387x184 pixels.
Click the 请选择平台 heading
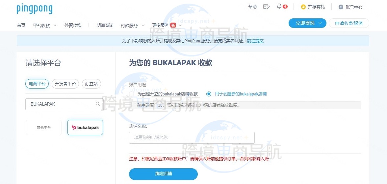tap(43, 63)
